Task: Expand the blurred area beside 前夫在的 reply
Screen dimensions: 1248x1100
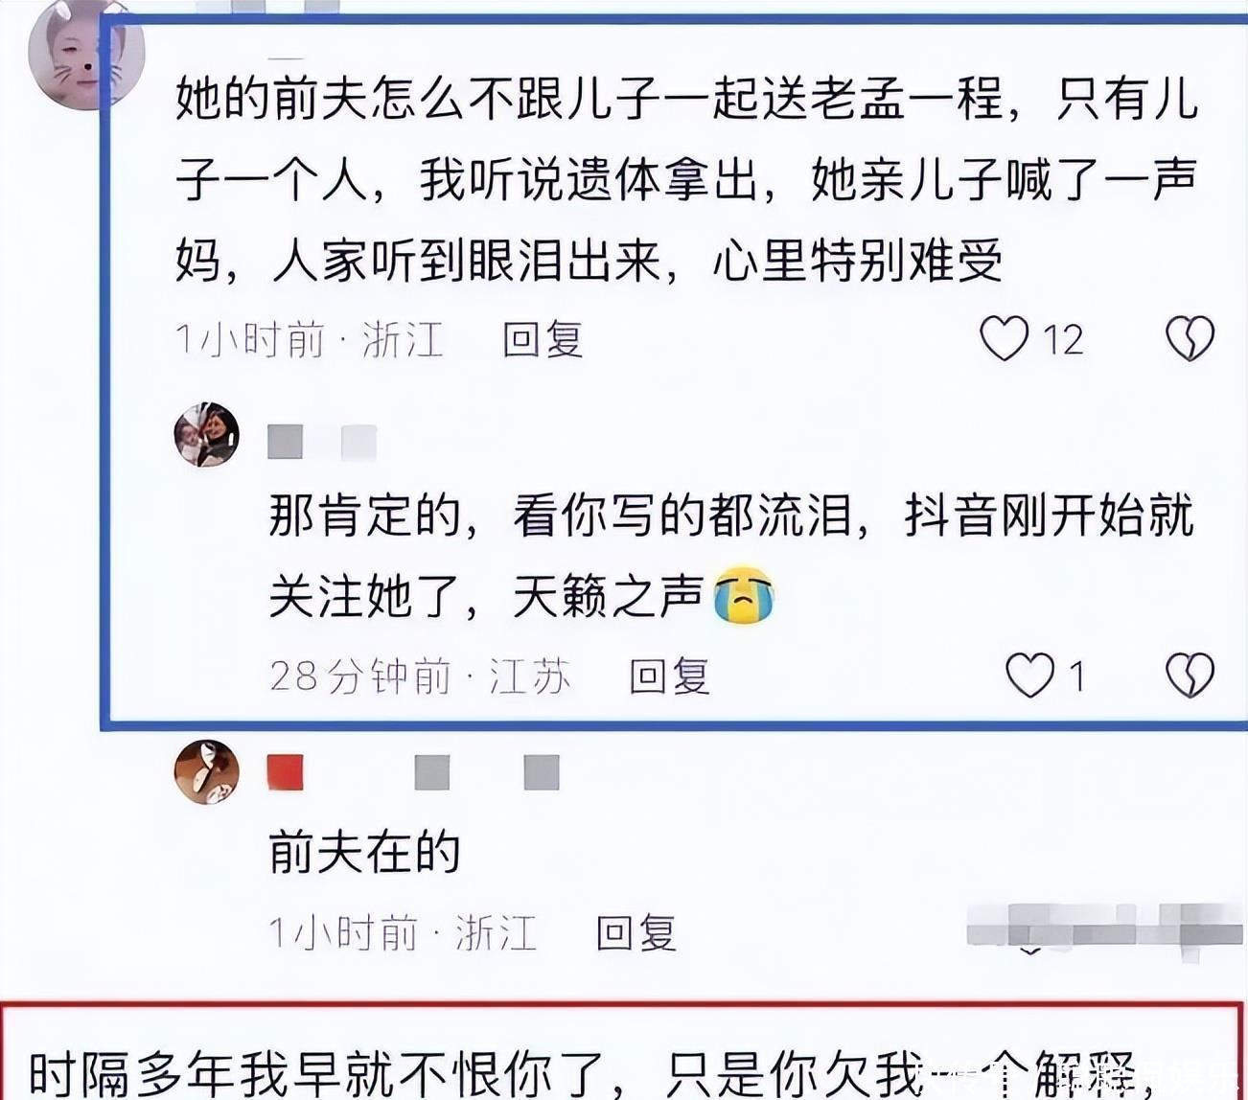Action: click(1104, 929)
